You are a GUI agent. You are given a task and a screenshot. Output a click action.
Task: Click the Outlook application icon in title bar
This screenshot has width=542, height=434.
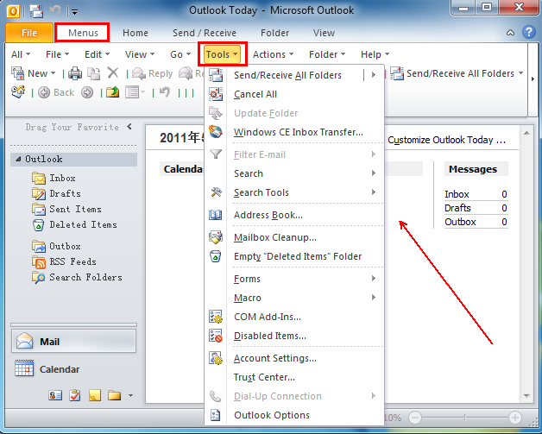pos(13,11)
